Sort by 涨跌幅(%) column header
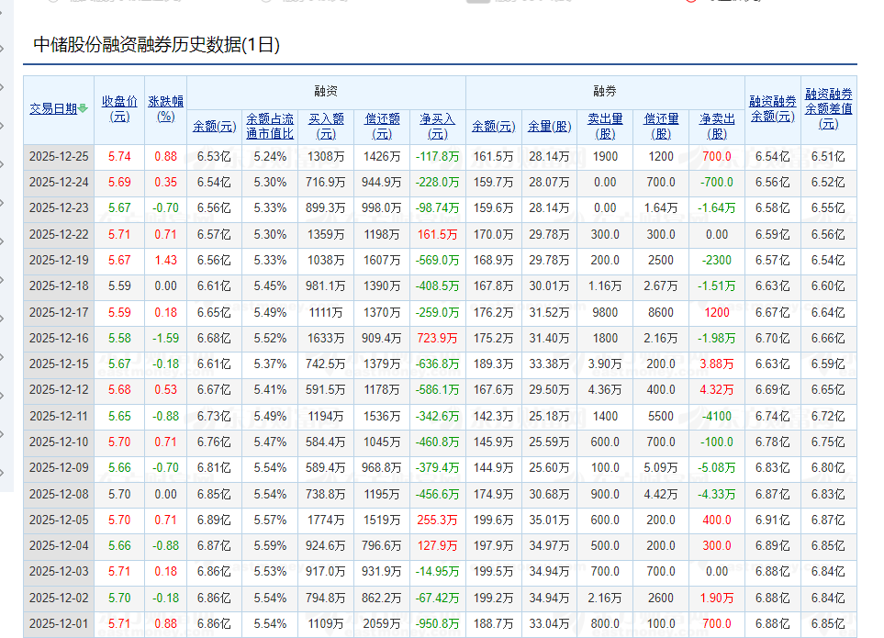 166,108
